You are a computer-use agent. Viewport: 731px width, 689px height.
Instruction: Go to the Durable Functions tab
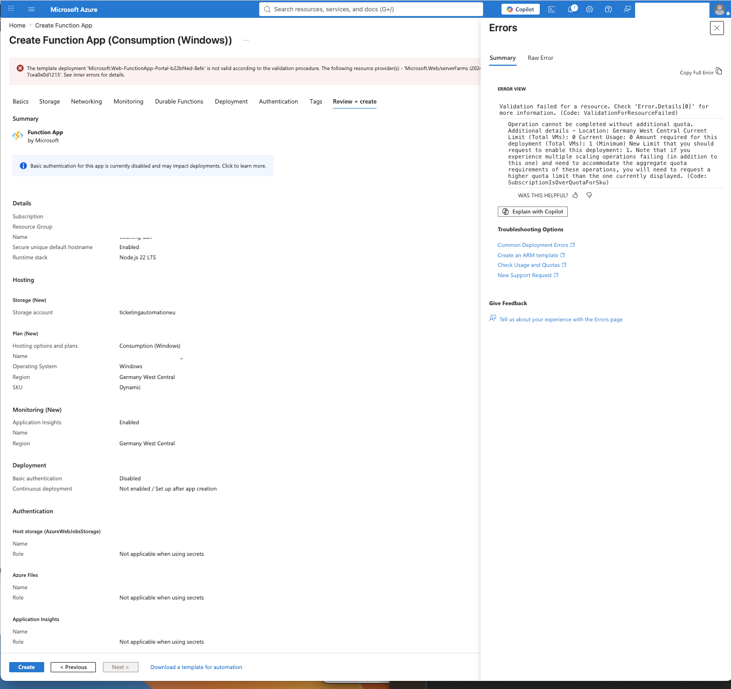pos(179,101)
